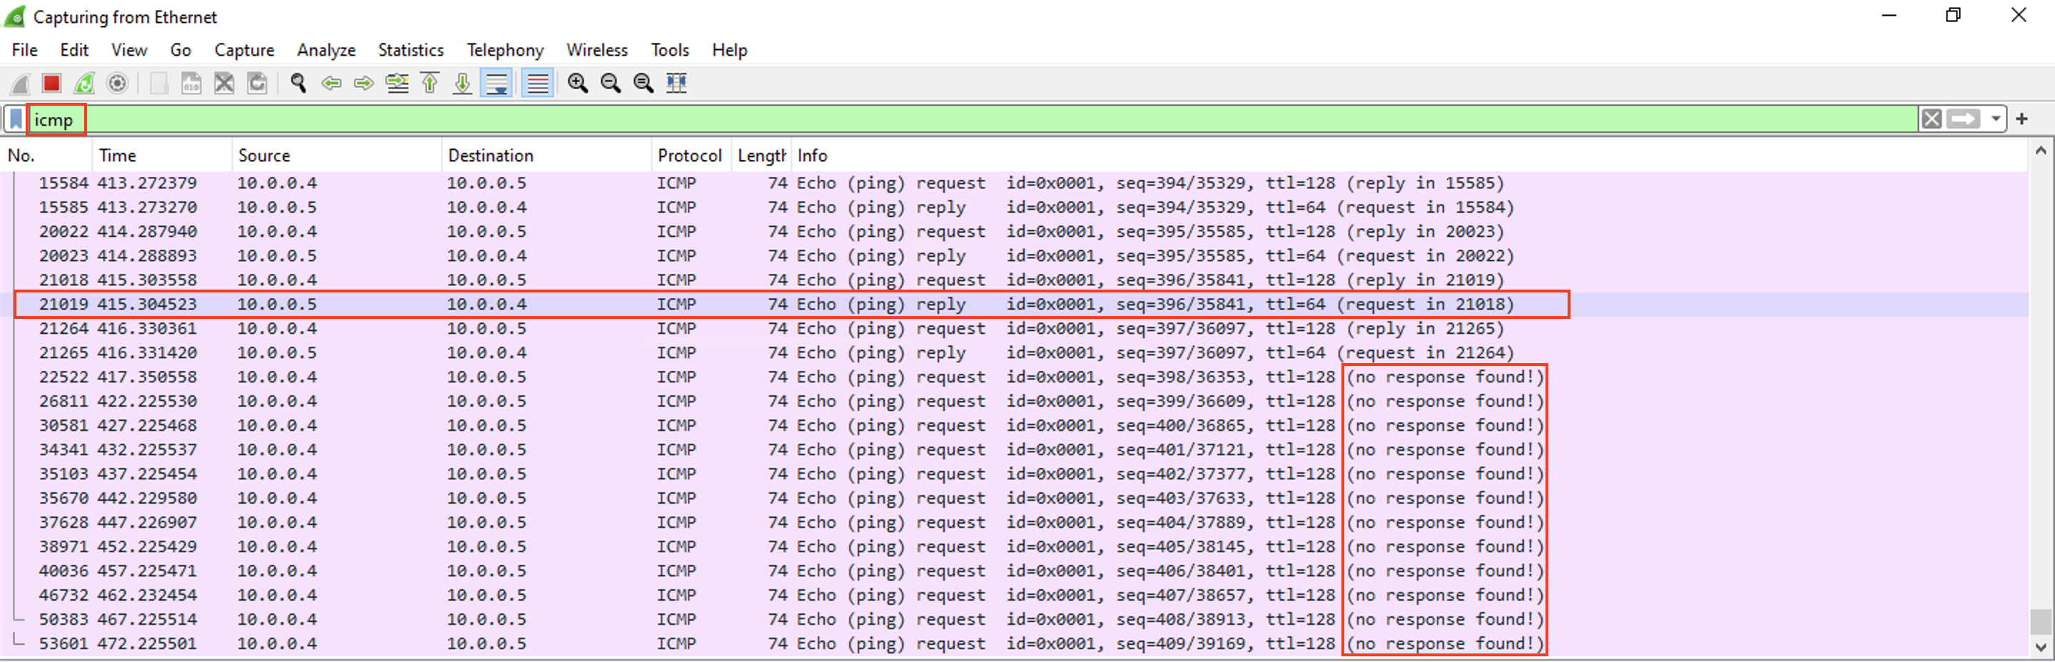Open the Statistics menu
Screen dimensions: 2055x662
point(411,49)
